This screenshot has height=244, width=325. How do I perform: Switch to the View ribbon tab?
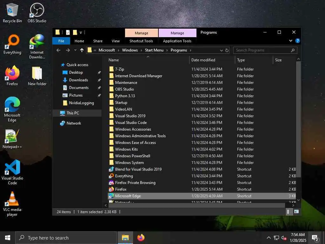pos(116,41)
